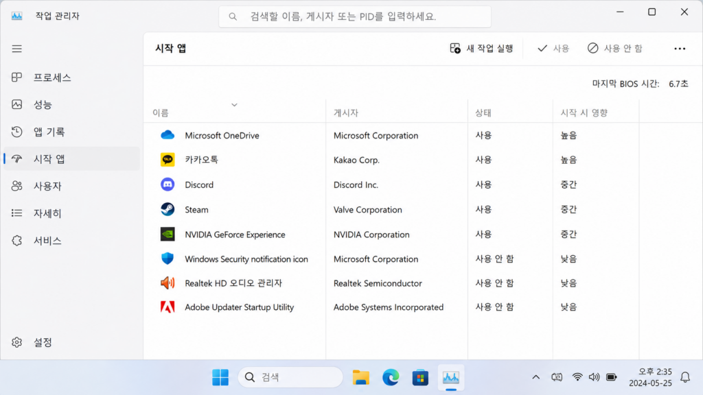Select the Discord row name
The image size is (703, 395).
point(199,184)
